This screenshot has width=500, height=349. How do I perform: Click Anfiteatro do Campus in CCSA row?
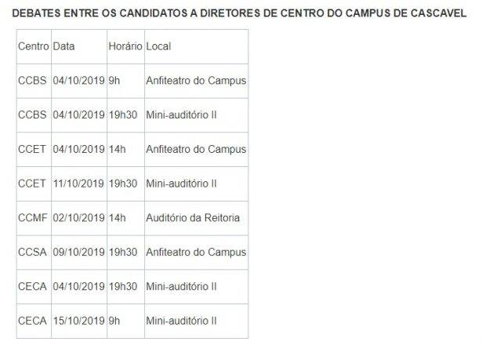[x=196, y=252]
